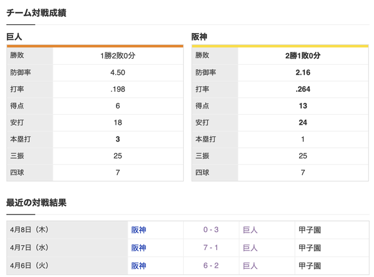The height and width of the screenshot is (277, 374).
Task: Select the 三振 label in the 巨人 table
Action: [x=17, y=156]
